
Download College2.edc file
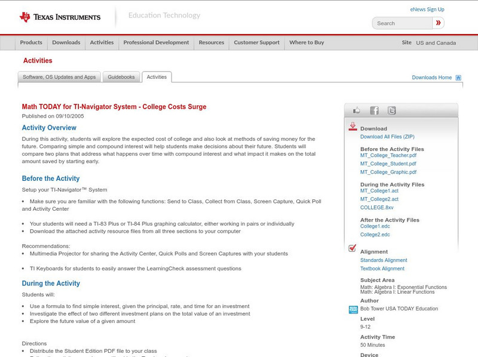pos(375,235)
